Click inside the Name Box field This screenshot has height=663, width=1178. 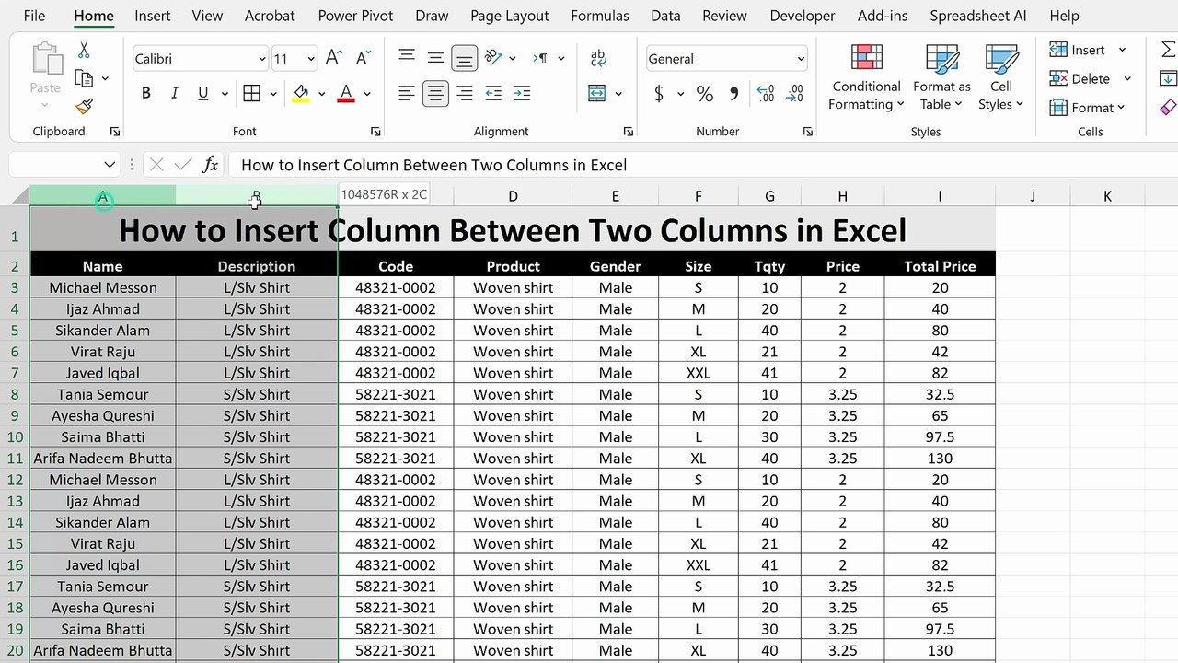(x=55, y=165)
